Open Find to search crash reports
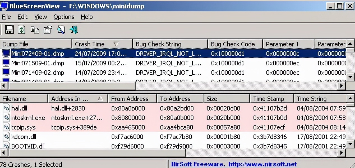The image size is (355, 168). (x=61, y=30)
